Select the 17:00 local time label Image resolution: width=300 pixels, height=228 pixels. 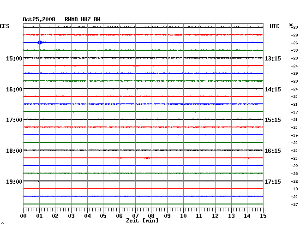tap(14, 120)
